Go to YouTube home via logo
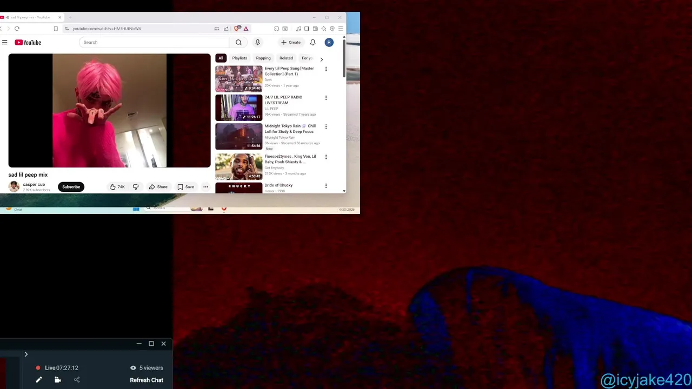Viewport: 692px width, 389px height. [x=28, y=42]
